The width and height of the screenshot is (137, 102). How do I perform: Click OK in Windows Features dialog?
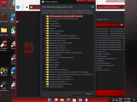click(x=78, y=94)
